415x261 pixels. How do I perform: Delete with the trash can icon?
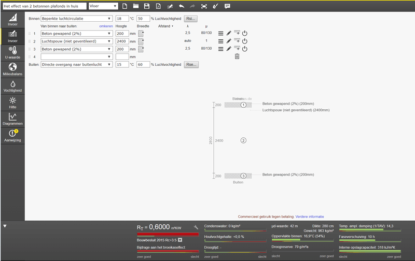[x=237, y=56]
